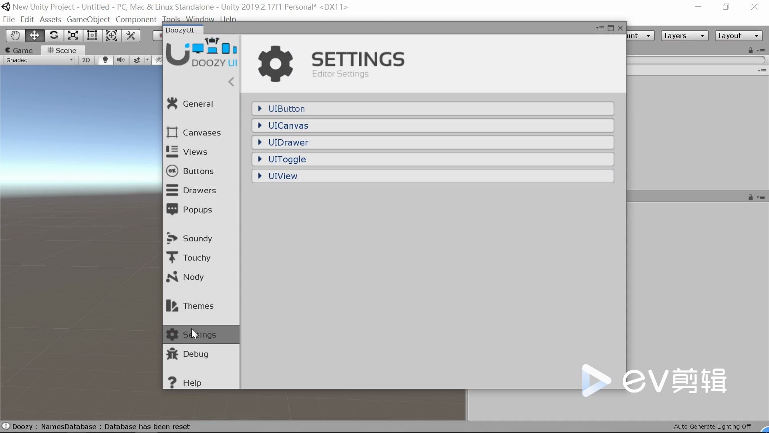Select the Hand tool in Unity toolbar
769x433 pixels.
coord(15,36)
